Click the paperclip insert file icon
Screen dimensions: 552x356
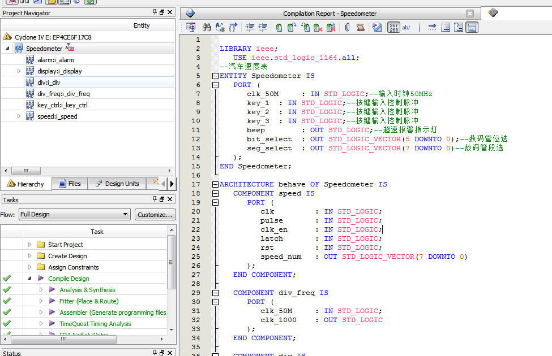pyautogui.click(x=347, y=27)
